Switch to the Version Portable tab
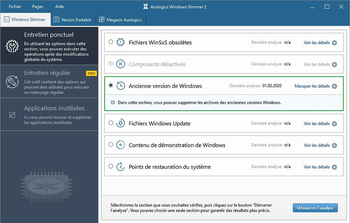The height and width of the screenshot is (223, 350). pos(73,20)
